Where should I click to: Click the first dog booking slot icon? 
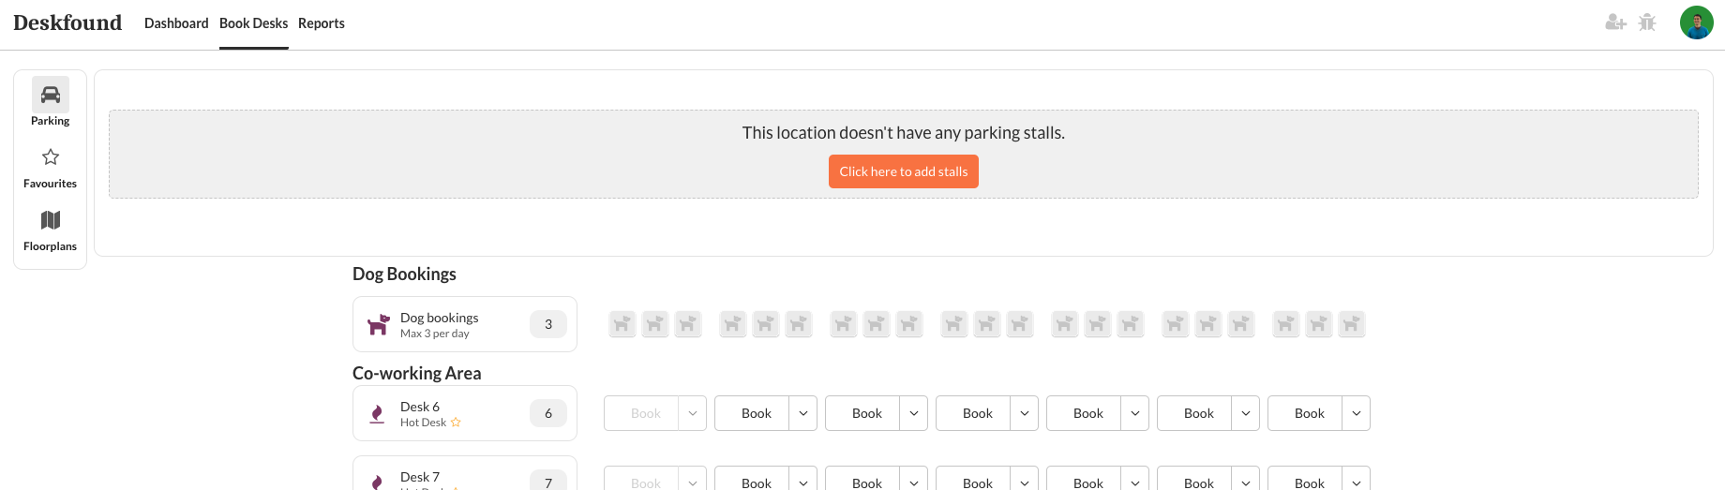click(x=622, y=324)
